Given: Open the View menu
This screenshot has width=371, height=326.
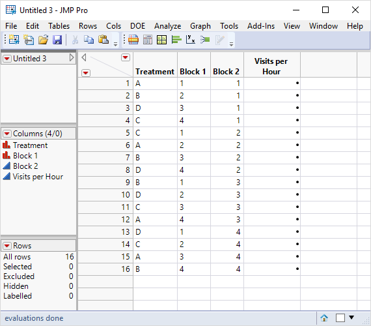Looking at the screenshot, I should coord(292,26).
